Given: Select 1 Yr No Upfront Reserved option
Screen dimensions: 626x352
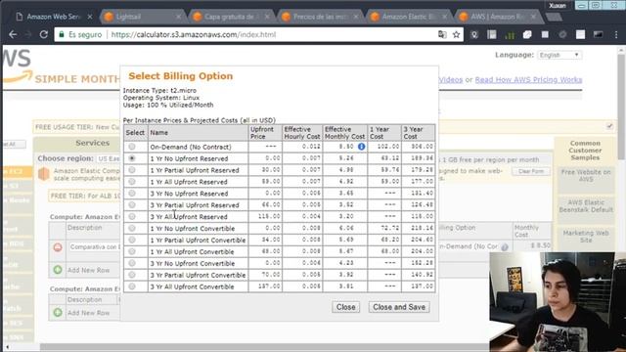Looking at the screenshot, I should tap(132, 158).
